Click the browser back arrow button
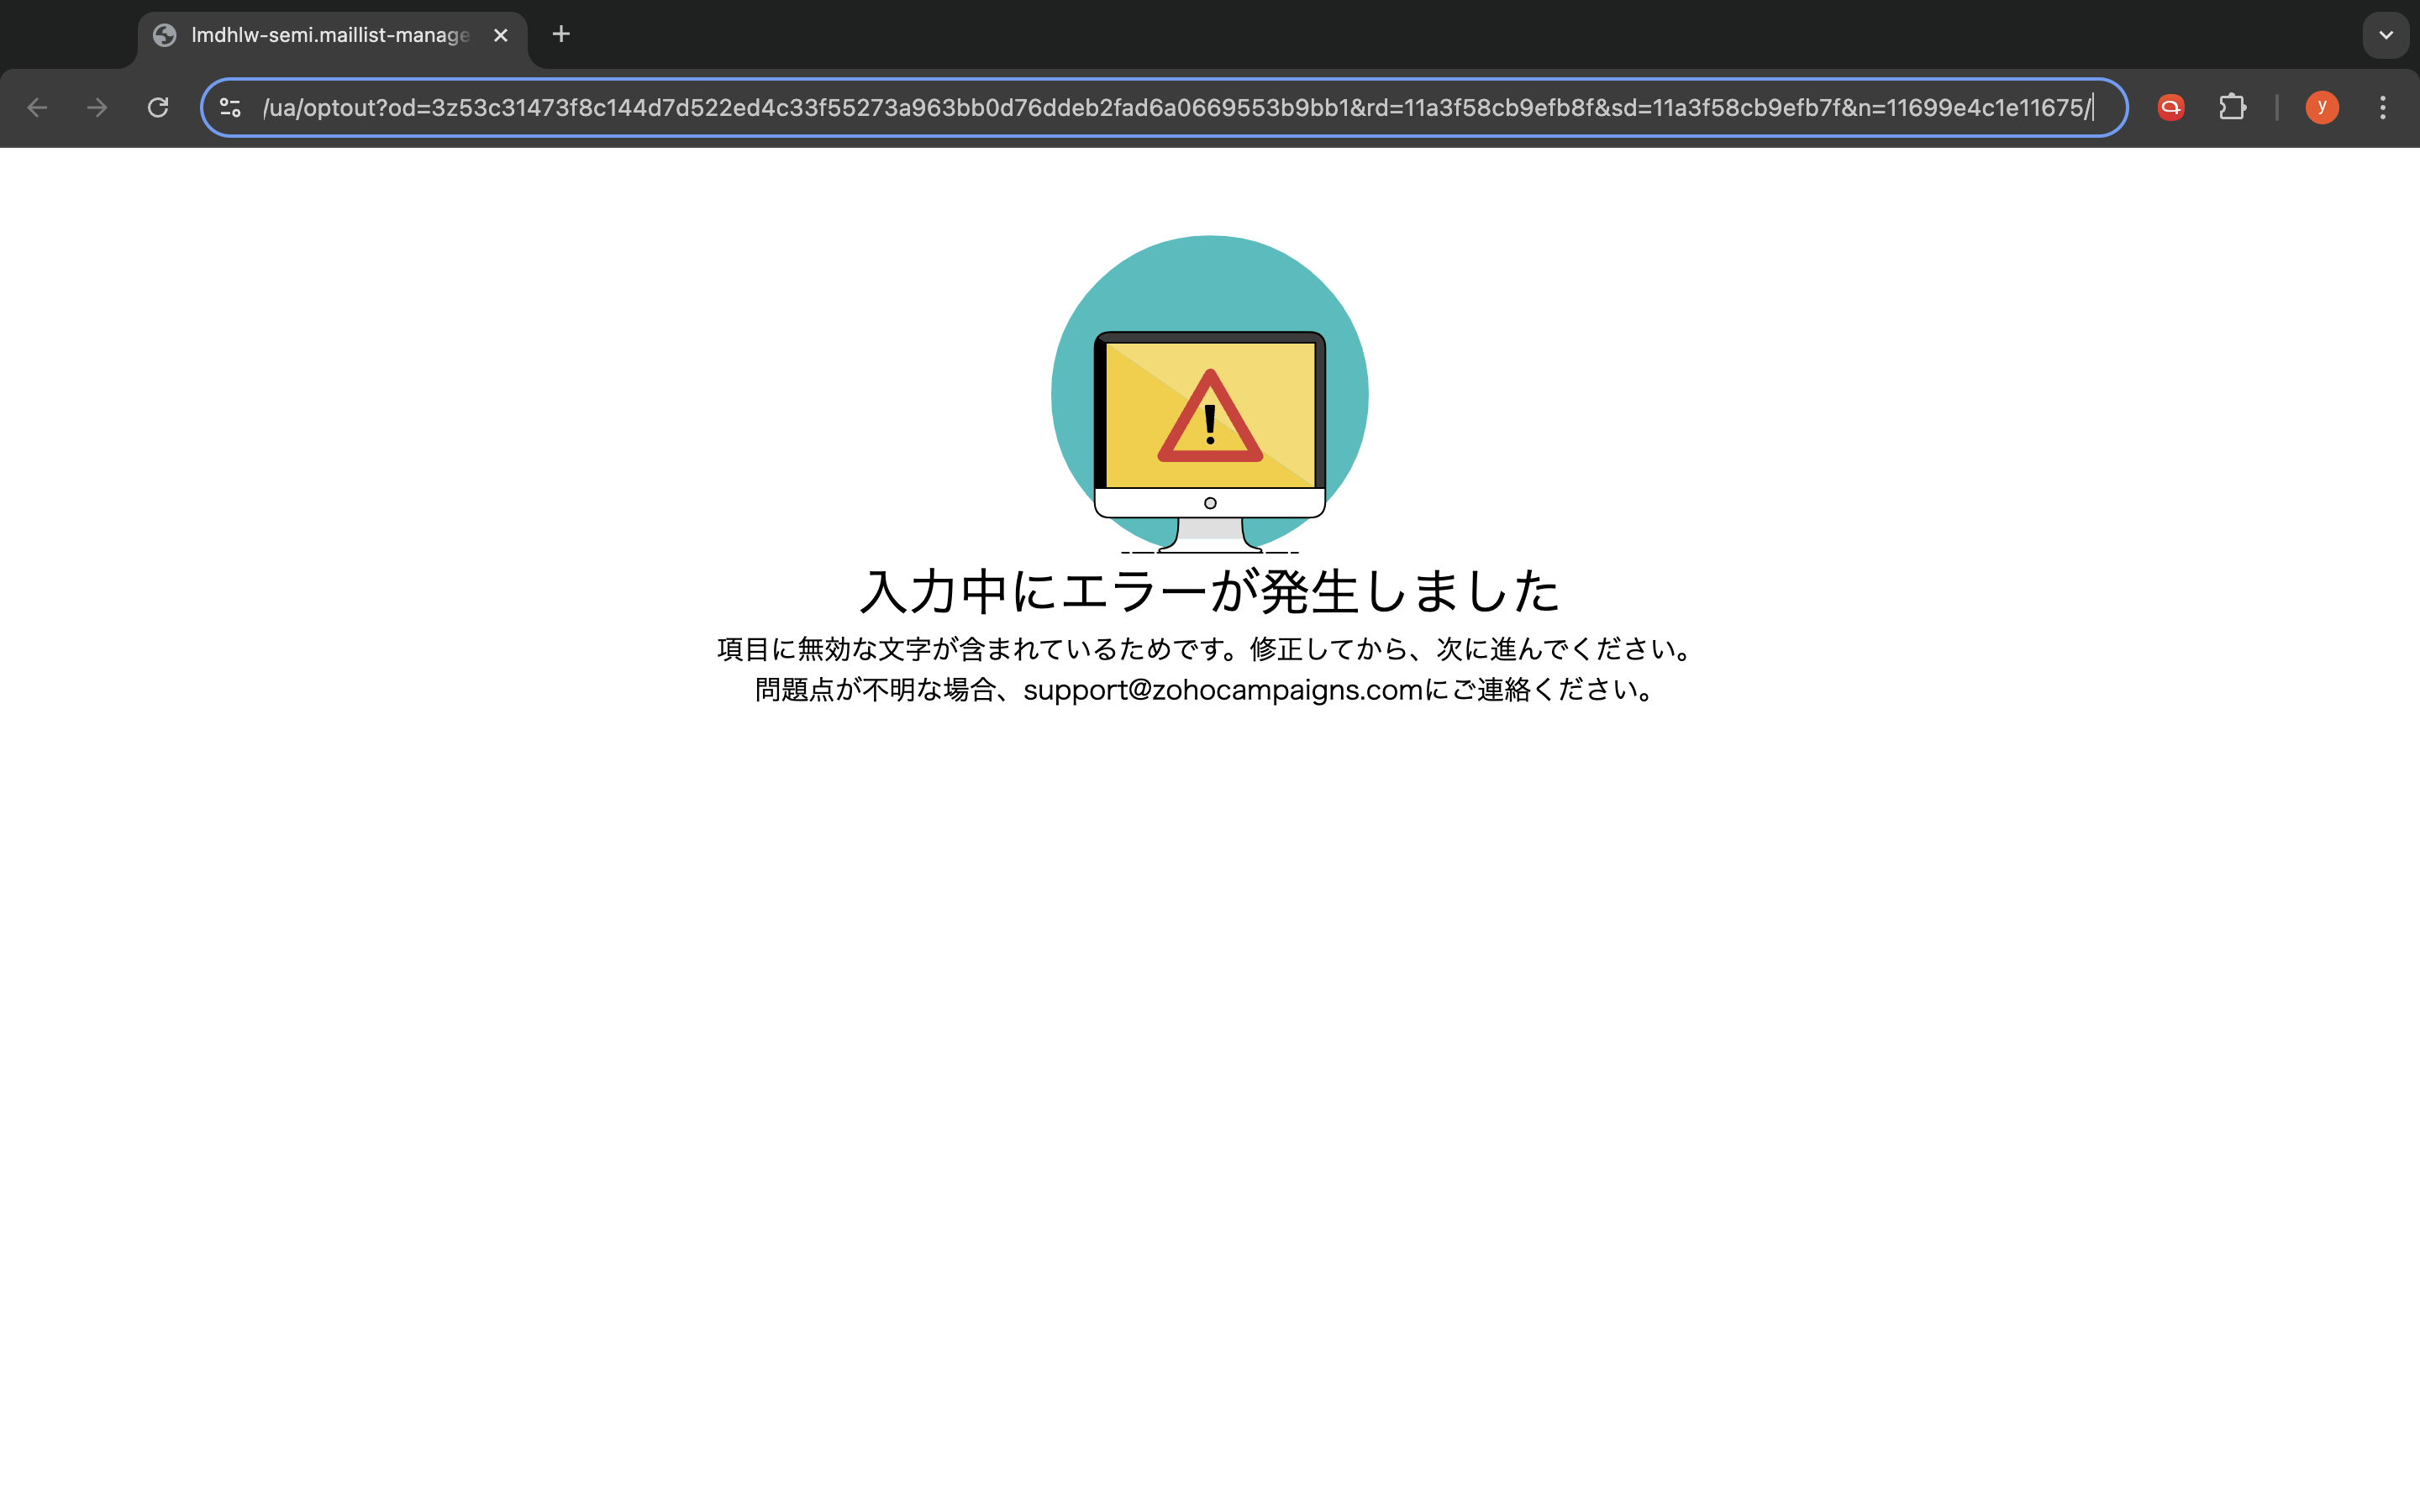 click(x=37, y=108)
